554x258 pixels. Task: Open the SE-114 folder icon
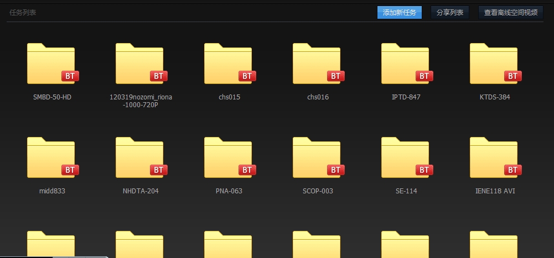pos(406,157)
